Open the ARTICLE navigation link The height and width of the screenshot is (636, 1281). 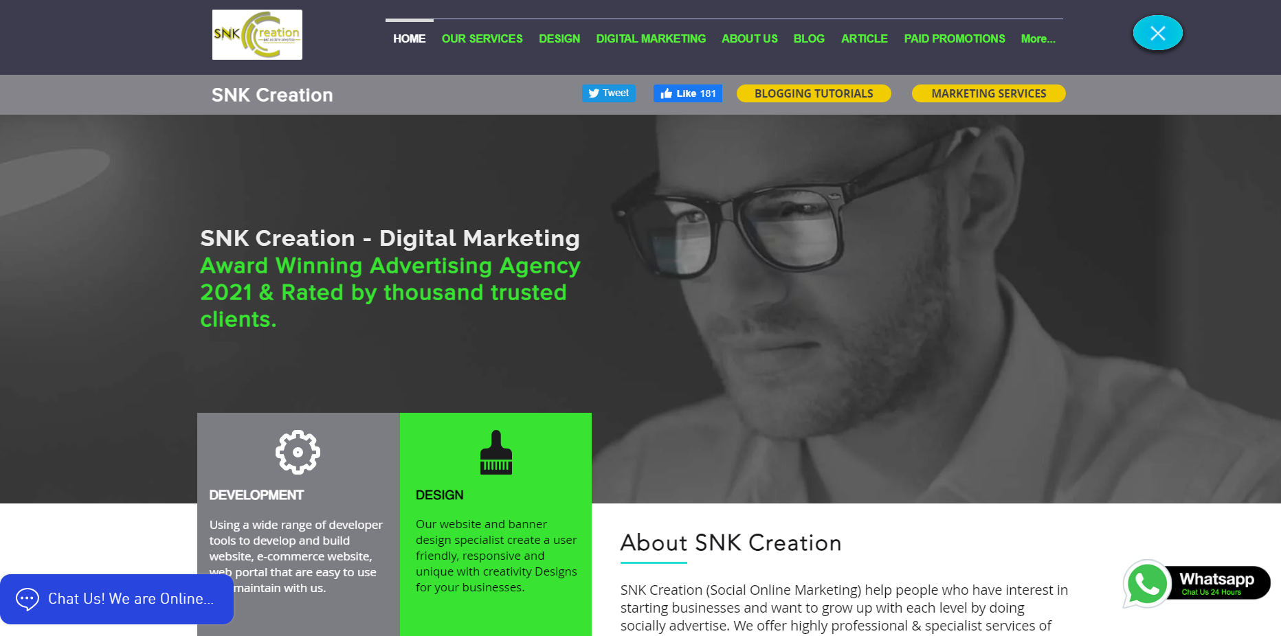tap(865, 39)
